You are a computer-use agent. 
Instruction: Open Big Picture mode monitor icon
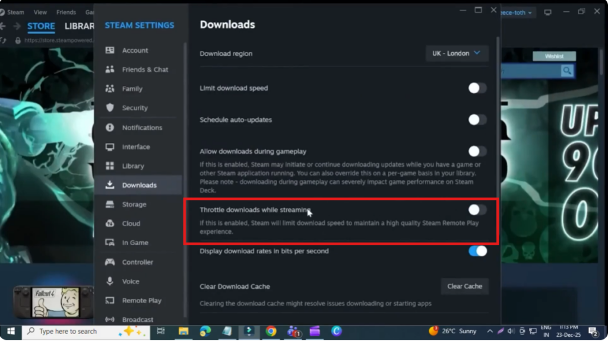click(x=547, y=12)
